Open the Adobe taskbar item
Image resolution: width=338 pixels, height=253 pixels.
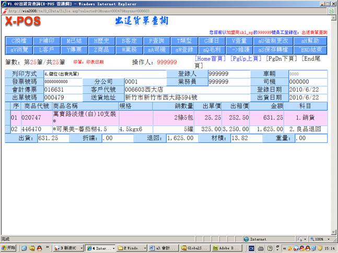tap(227, 248)
